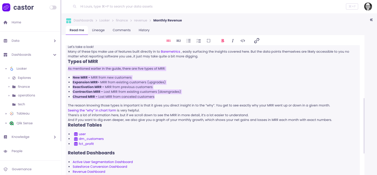Toggle bold text formatting
Viewport: 377px width, 175px height.
click(223, 41)
